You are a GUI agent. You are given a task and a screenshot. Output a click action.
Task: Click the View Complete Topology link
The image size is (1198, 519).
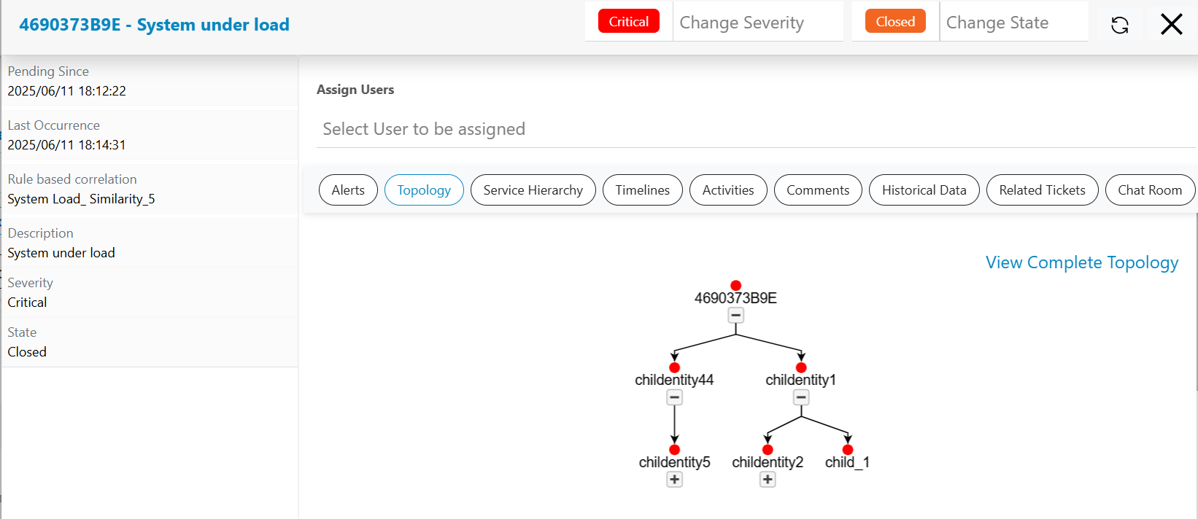(1081, 262)
